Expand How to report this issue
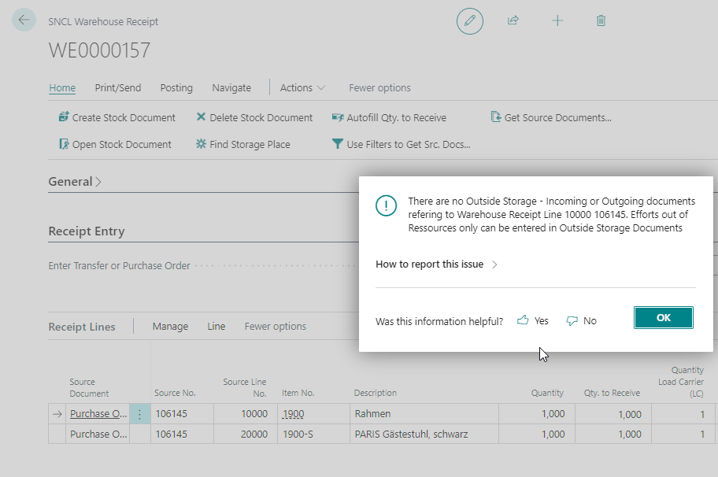 (436, 264)
